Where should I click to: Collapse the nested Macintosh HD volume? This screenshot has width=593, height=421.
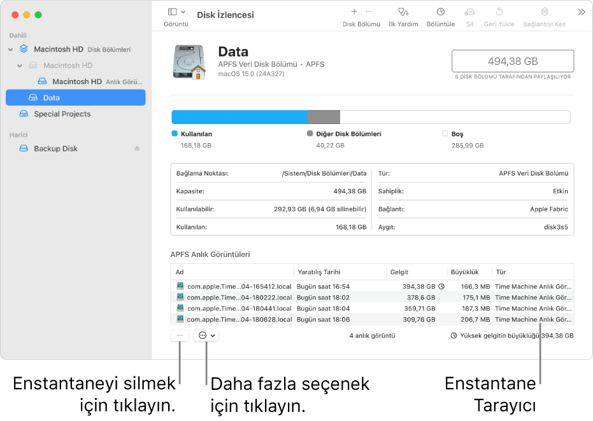[20, 66]
